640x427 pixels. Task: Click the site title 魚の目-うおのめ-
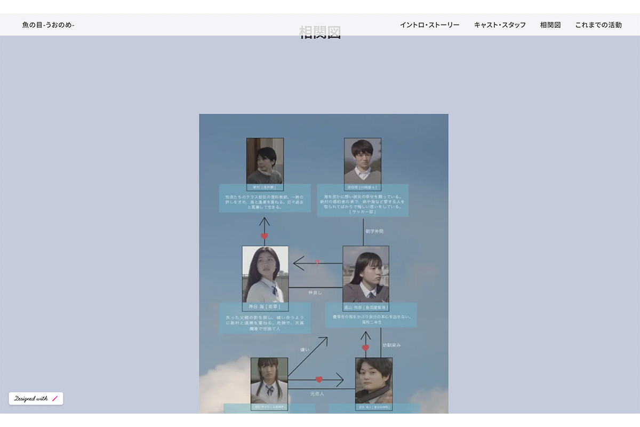pyautogui.click(x=49, y=25)
